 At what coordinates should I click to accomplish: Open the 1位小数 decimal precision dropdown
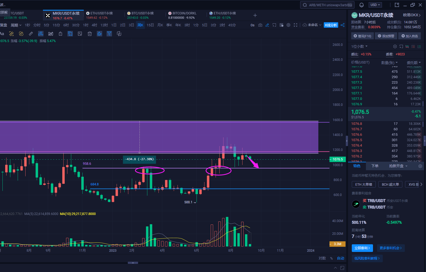[x=359, y=46]
